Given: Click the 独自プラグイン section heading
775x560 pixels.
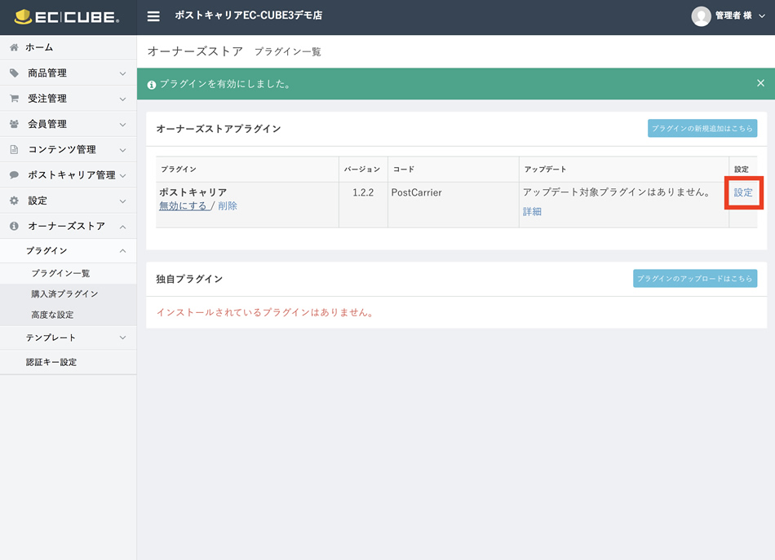Looking at the screenshot, I should click(x=189, y=279).
